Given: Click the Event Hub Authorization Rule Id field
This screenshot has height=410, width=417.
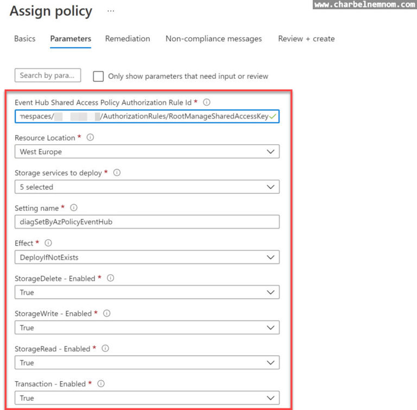Looking at the screenshot, I should point(147,116).
